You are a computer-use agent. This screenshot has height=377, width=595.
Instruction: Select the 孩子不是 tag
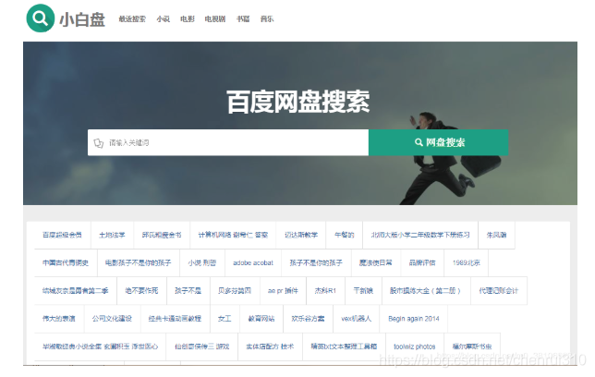[188, 291]
